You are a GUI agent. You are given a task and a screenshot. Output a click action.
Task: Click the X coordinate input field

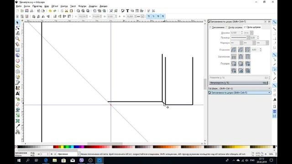[x=83, y=16]
